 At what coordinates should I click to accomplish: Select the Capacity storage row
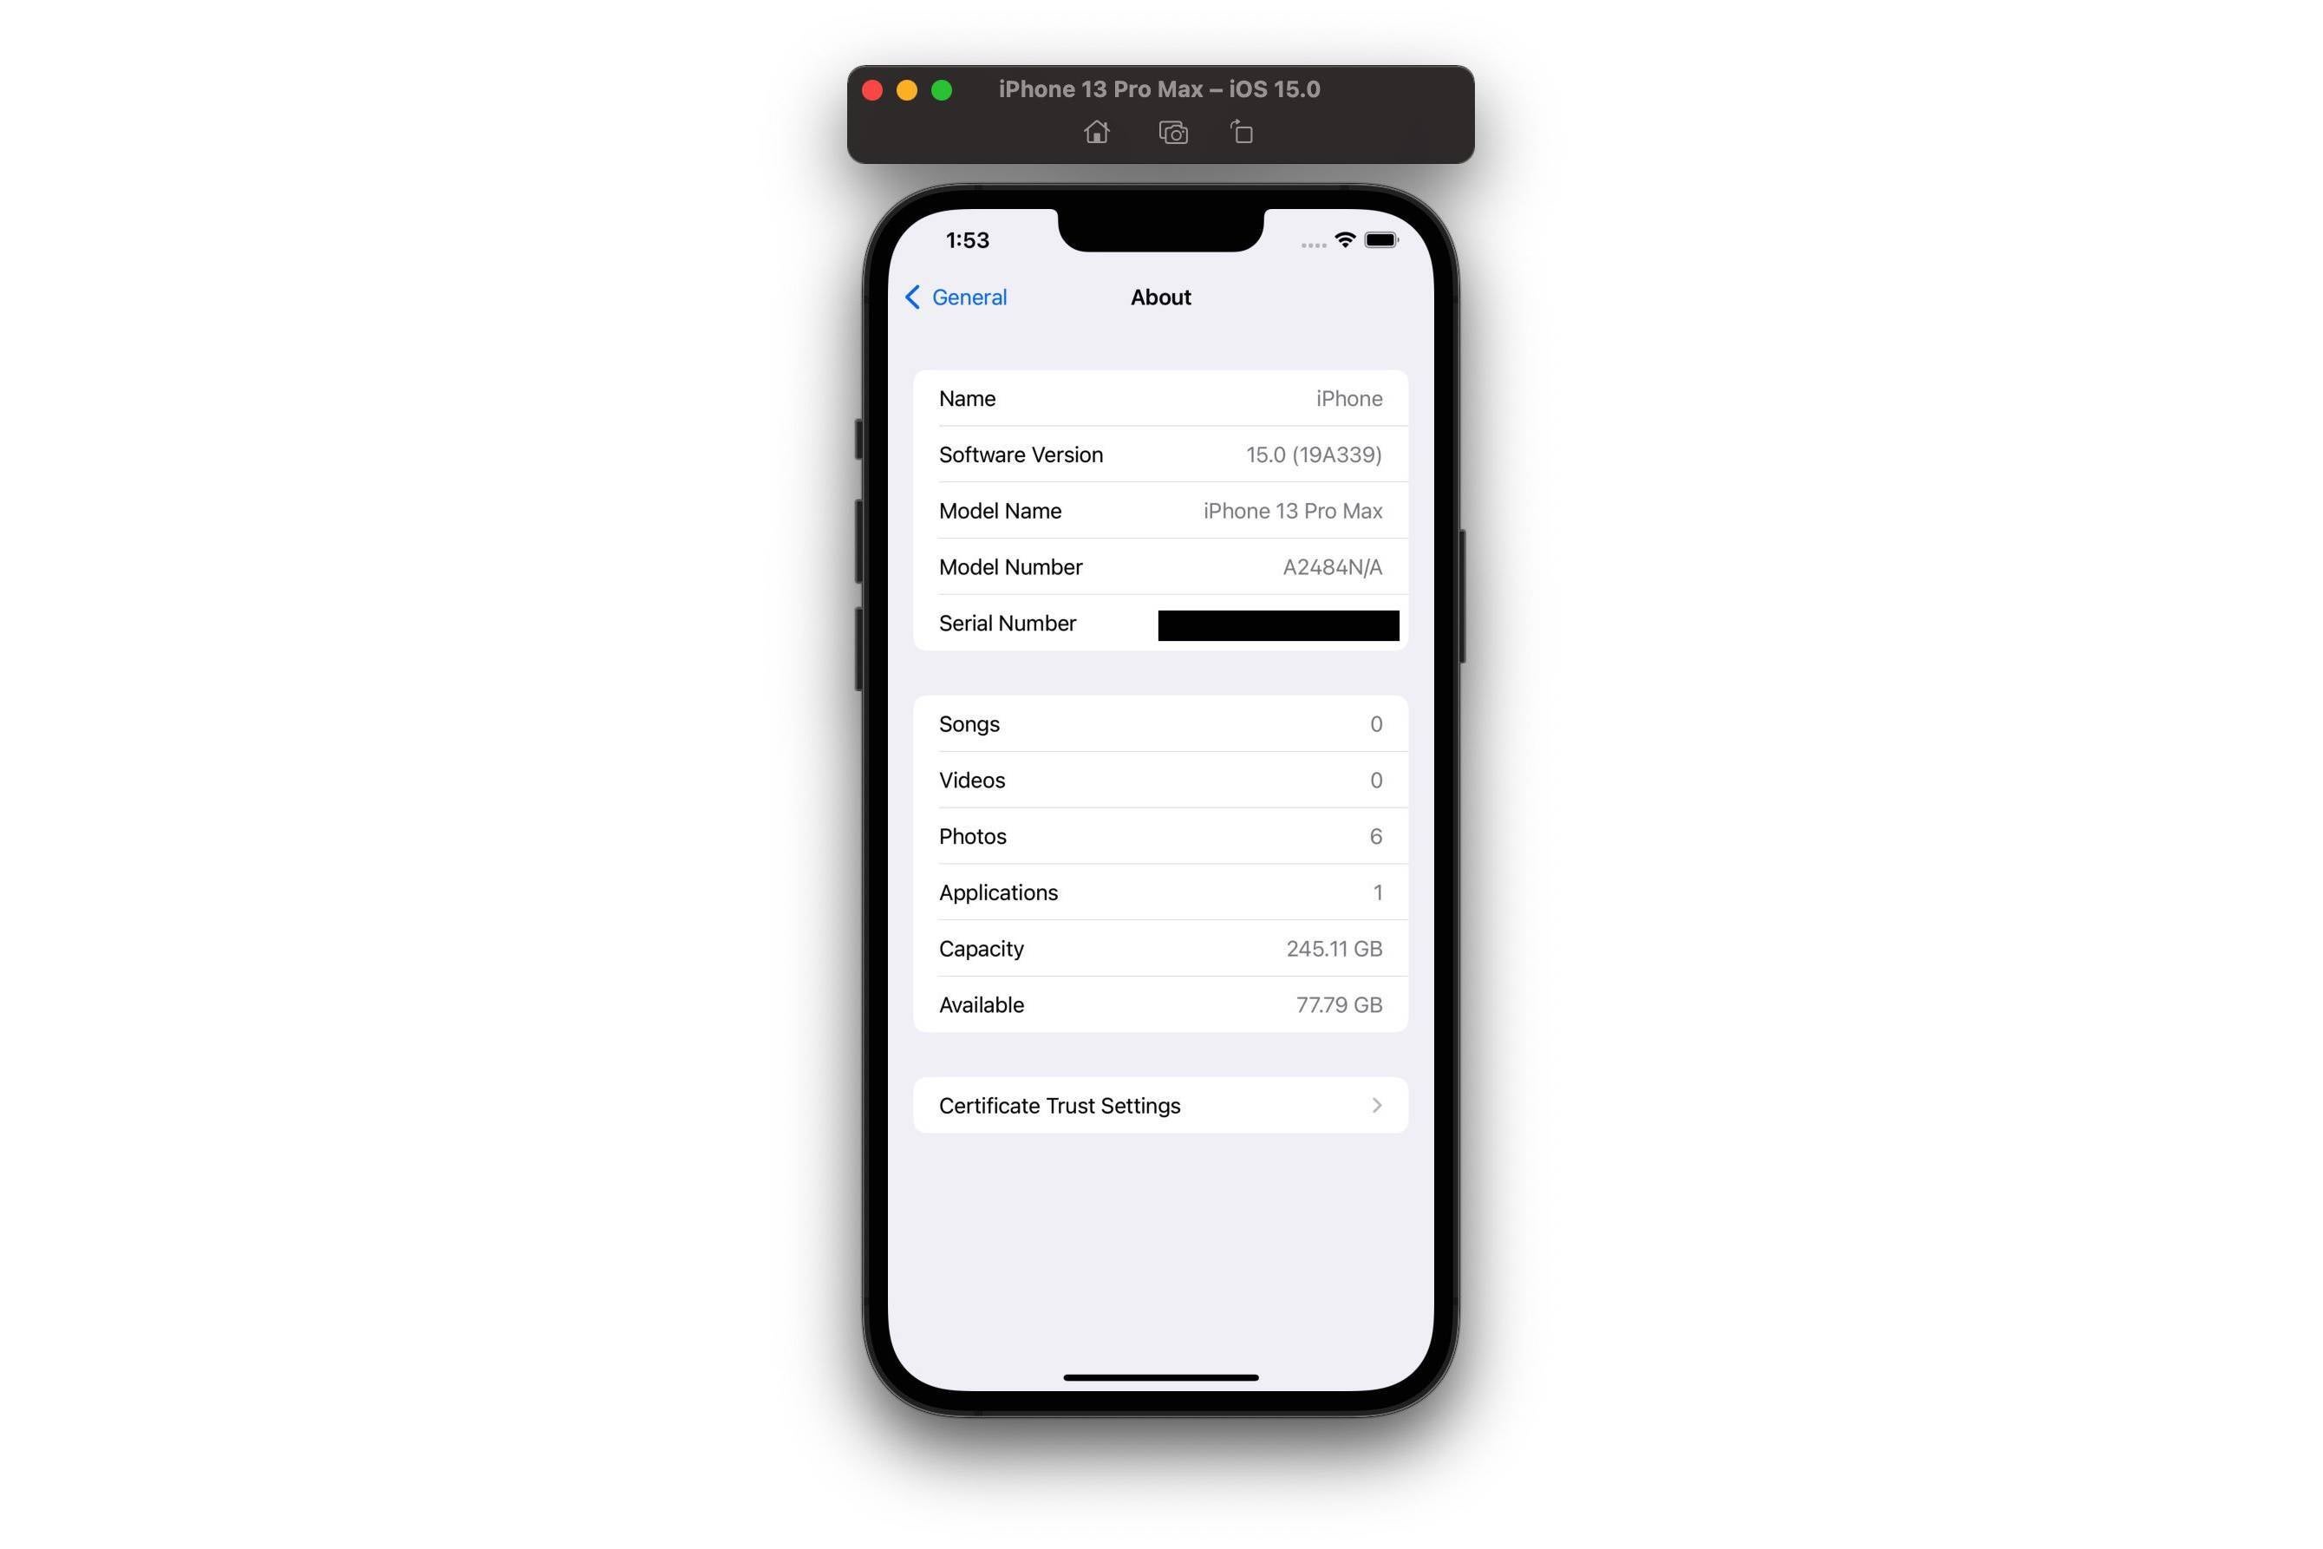[1162, 947]
